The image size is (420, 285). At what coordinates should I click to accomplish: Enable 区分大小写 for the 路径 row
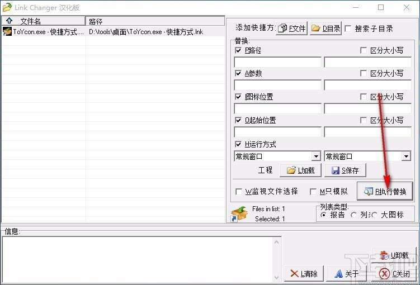point(363,50)
